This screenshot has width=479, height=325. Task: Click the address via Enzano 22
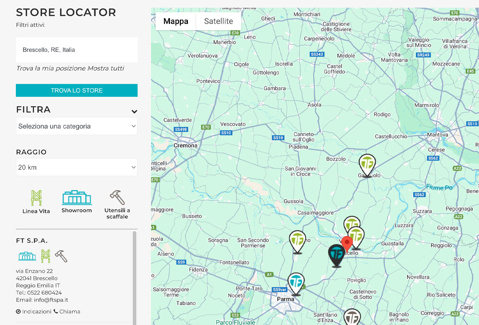[x=34, y=271]
